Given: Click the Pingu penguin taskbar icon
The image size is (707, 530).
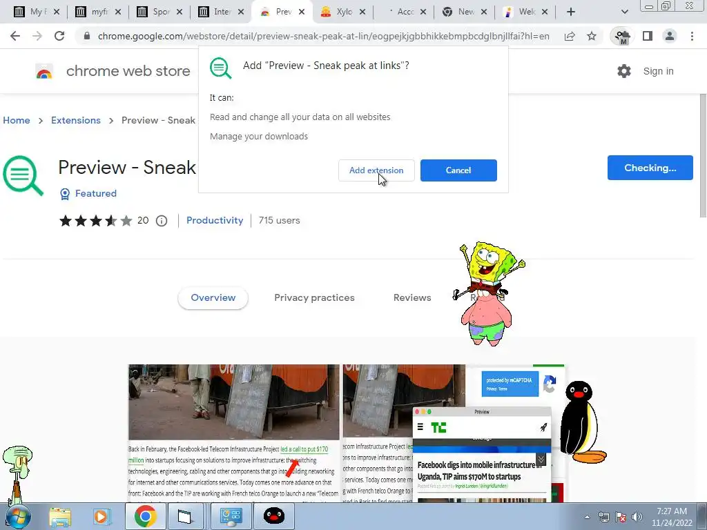Looking at the screenshot, I should pos(273,516).
